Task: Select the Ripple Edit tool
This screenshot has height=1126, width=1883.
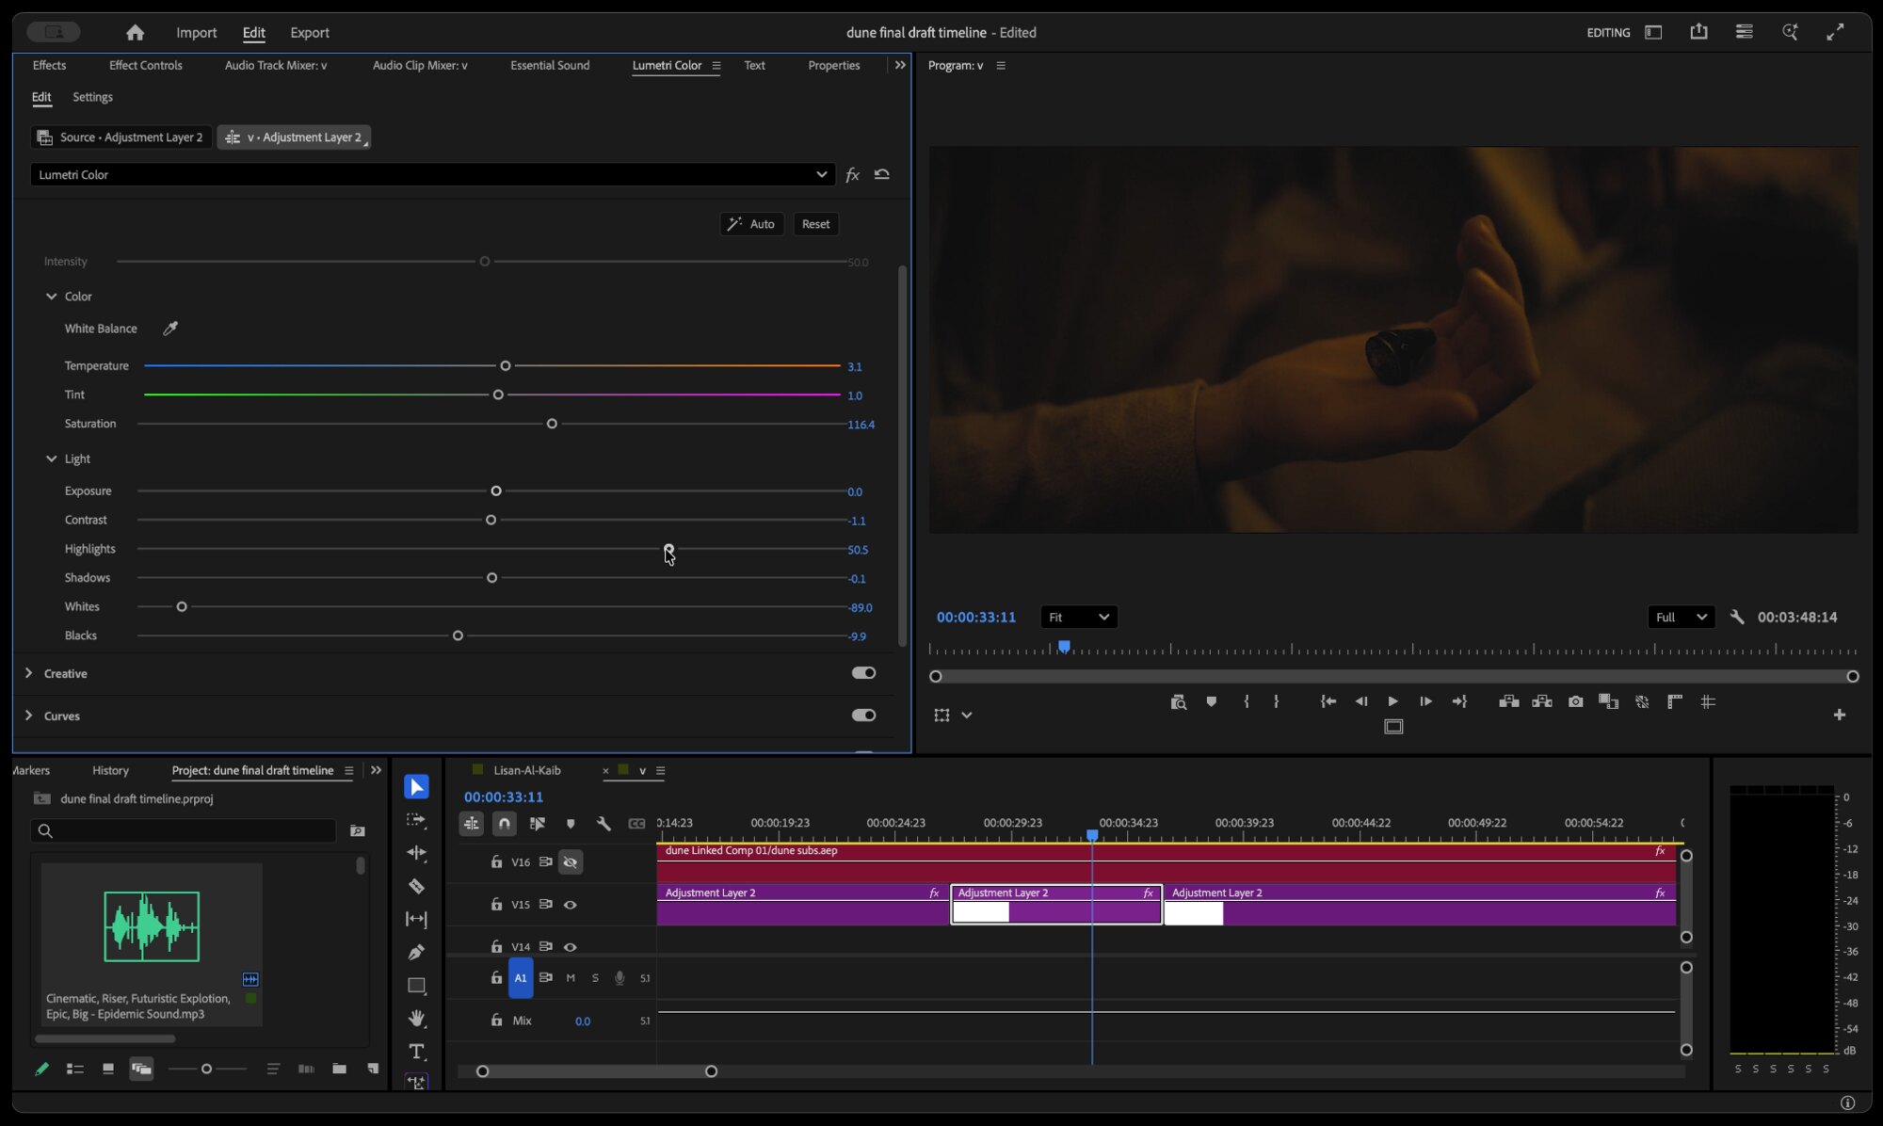Action: (416, 853)
